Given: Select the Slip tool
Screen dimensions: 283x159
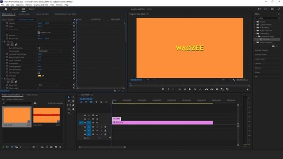Looking at the screenshot, I should click(x=69, y=105).
